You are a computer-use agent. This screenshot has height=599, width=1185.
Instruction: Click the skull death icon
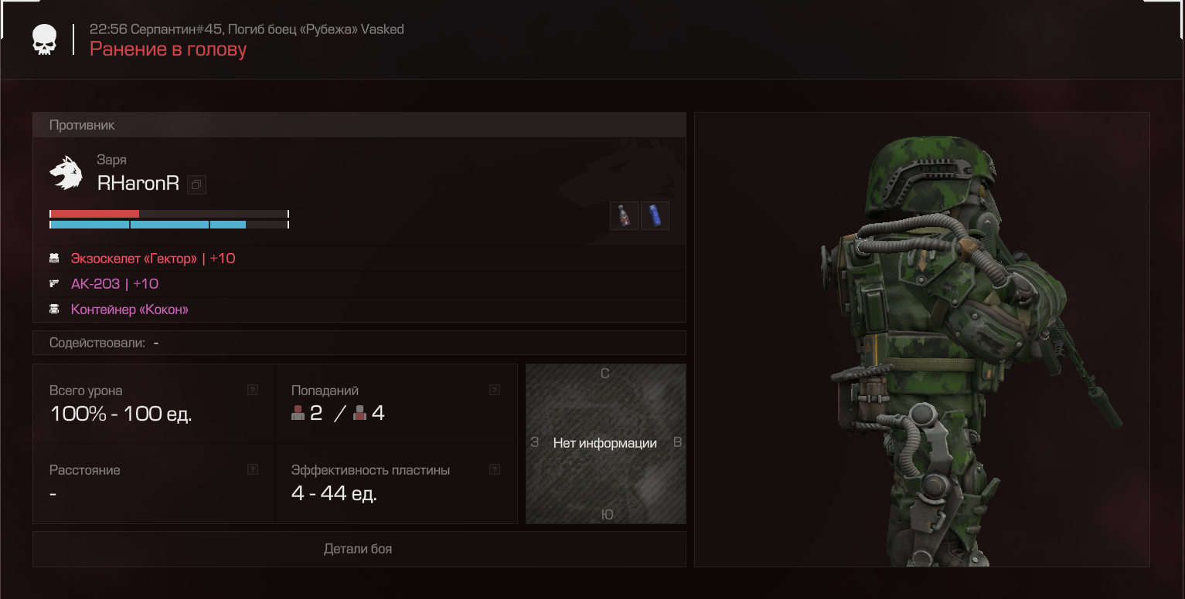tap(44, 39)
